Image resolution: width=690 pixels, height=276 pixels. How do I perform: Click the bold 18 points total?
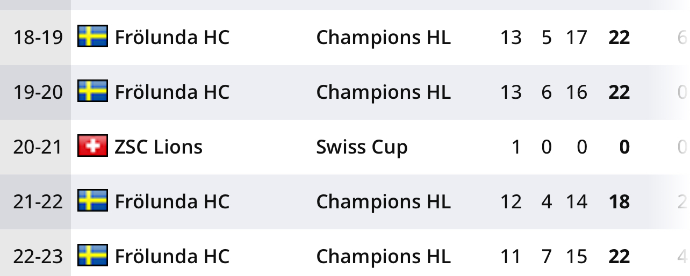(x=619, y=202)
